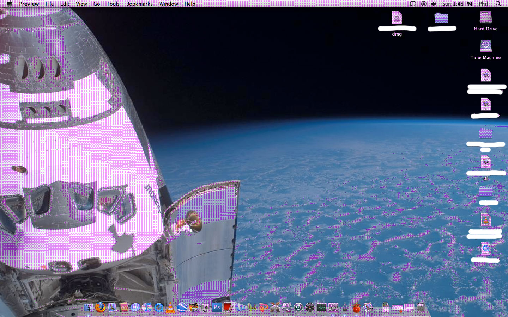
Task: Open the Edit menu
Action: [65, 4]
